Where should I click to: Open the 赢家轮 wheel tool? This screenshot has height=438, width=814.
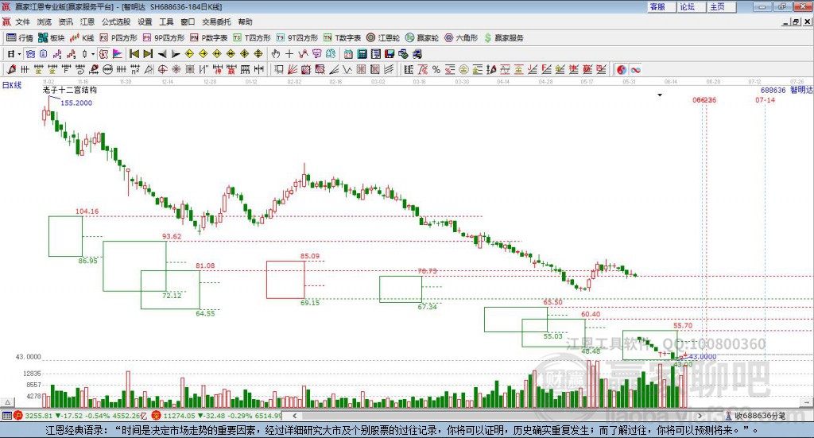421,38
